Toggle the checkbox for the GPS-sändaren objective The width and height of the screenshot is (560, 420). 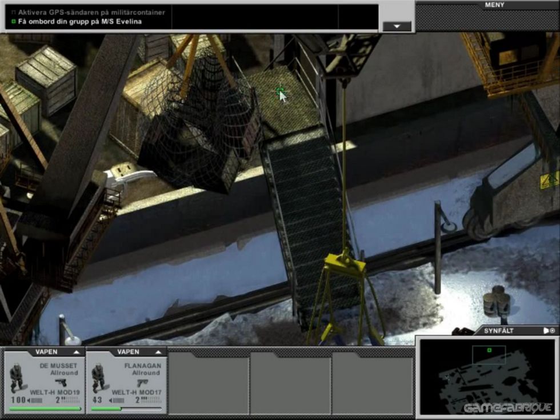click(x=14, y=13)
